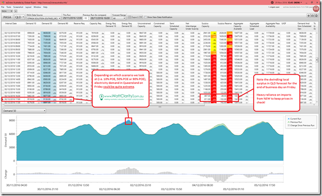Open the Layout menu
Image resolution: width=322 pixels, height=196 pixels.
click(x=28, y=7)
